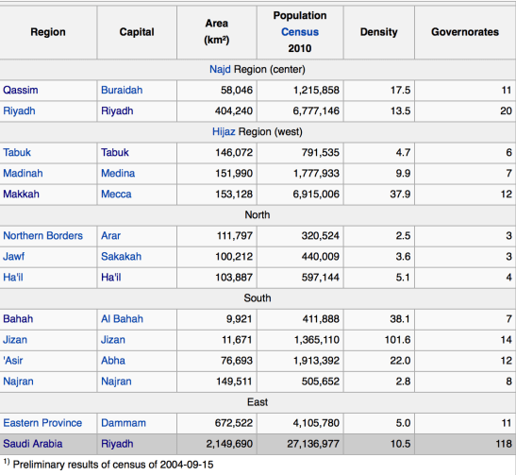Select the density value 37.9
This screenshot has height=475, width=516.
click(x=400, y=194)
